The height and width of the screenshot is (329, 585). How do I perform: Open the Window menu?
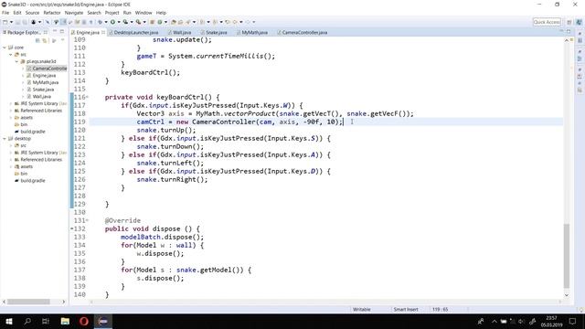pos(144,13)
